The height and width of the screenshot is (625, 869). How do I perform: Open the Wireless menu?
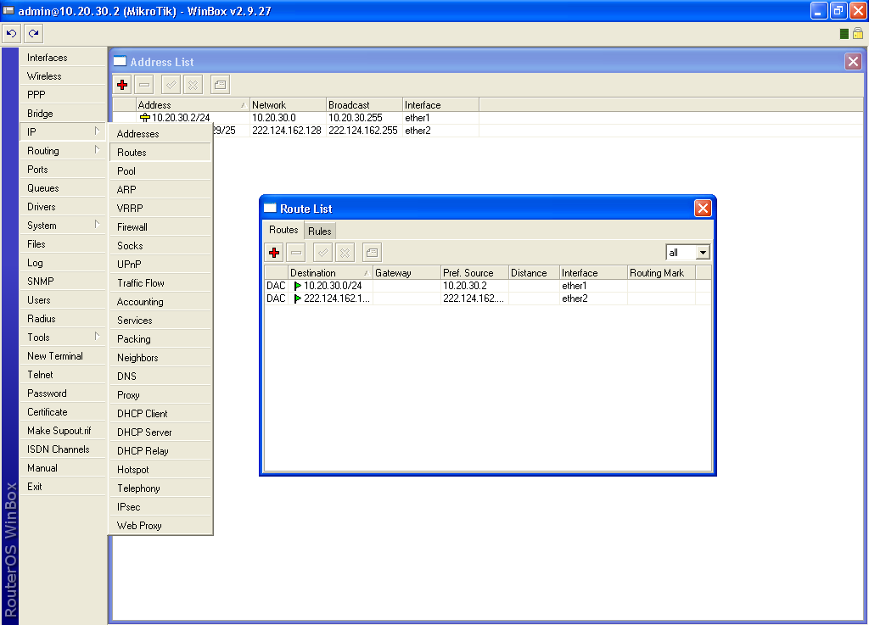(x=62, y=76)
